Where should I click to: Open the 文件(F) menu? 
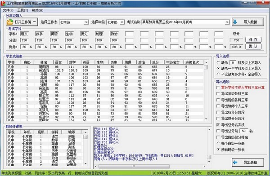tap(8, 10)
